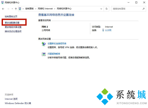148x108 pixels.
Task: Click the up-one-level arrow icon
Action: click(16, 9)
